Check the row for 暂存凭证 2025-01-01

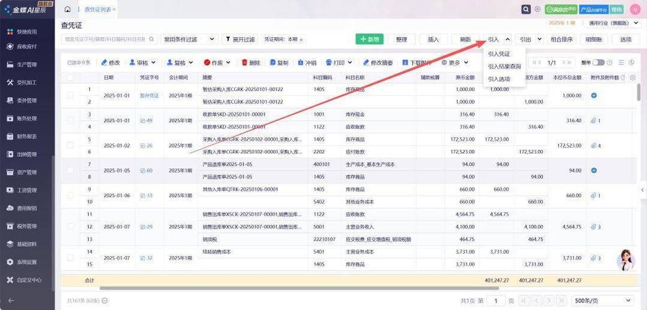70,95
